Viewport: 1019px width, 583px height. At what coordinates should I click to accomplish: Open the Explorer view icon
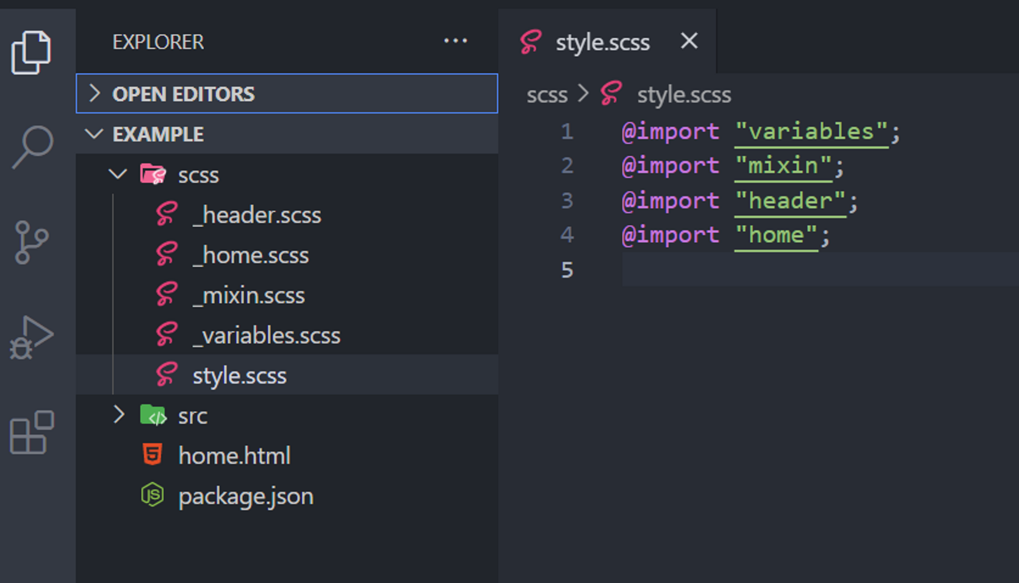pyautogui.click(x=31, y=52)
